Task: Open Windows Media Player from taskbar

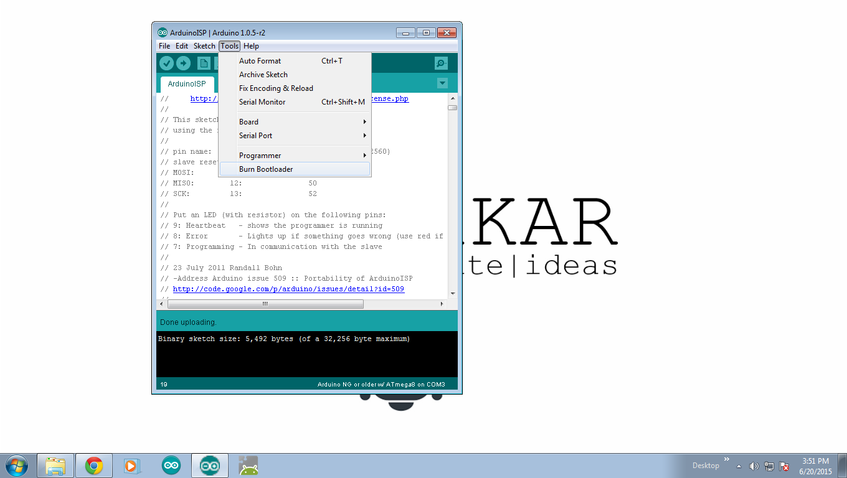Action: [132, 465]
